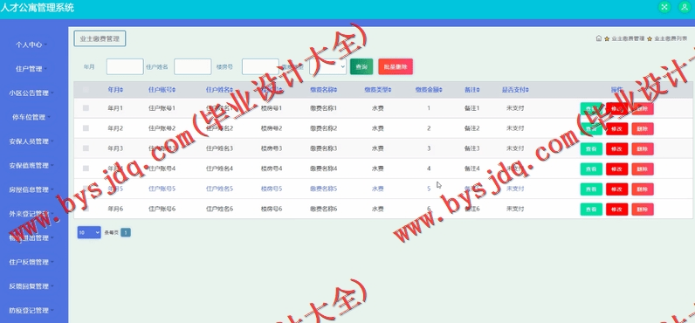This screenshot has width=695, height=323.
Task: Open the page size dropdown showing 10
Action: coord(89,232)
